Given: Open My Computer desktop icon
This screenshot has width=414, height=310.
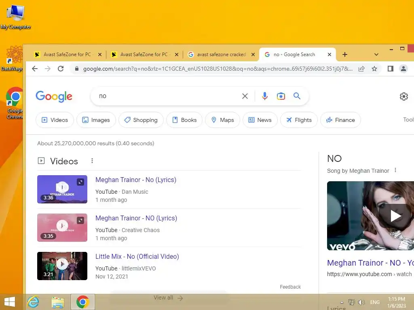Looking at the screenshot, I should click(x=16, y=17).
